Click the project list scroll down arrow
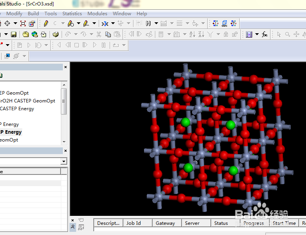The height and width of the screenshot is (235, 306). [64, 142]
